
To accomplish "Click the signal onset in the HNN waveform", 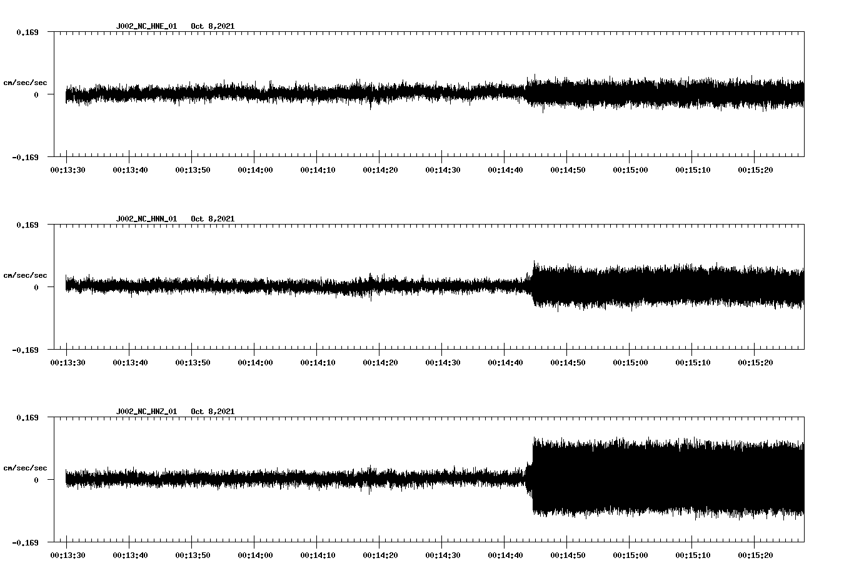I will [x=533, y=285].
